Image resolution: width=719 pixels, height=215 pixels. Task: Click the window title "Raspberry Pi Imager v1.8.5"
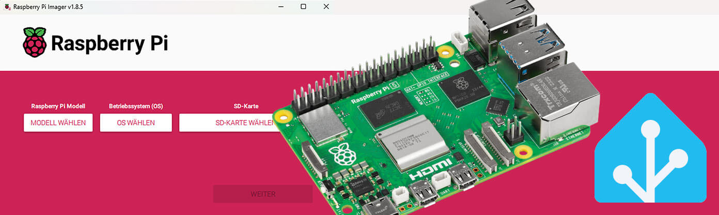click(50, 7)
